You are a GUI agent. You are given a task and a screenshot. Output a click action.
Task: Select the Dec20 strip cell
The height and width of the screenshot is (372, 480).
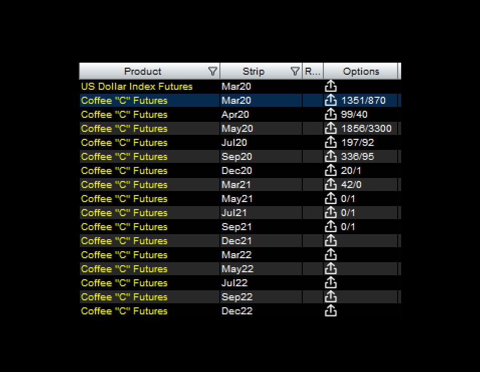pos(261,171)
